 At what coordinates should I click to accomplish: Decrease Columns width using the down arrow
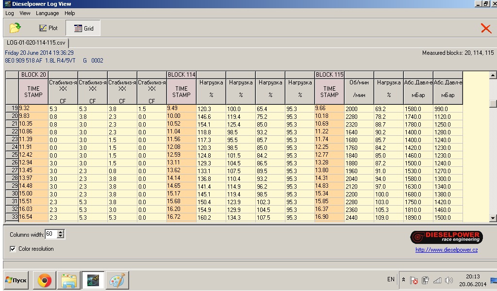pyautogui.click(x=61, y=237)
